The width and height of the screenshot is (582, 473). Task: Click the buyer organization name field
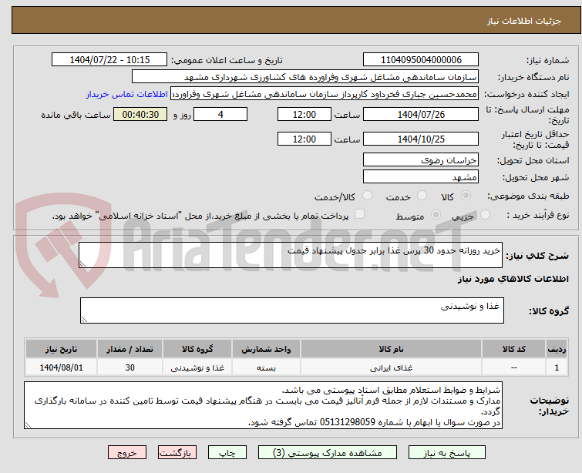(x=305, y=77)
